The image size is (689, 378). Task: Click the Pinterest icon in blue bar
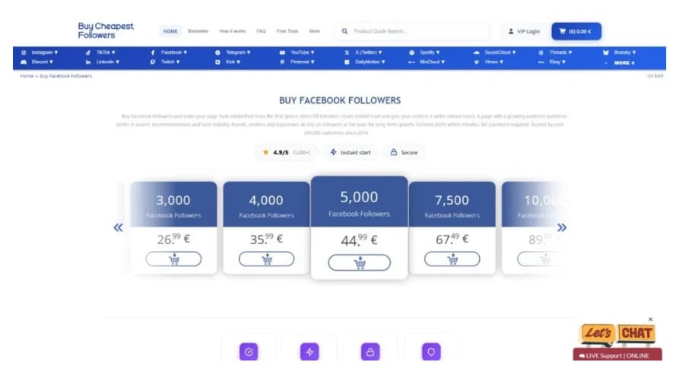pyautogui.click(x=282, y=62)
